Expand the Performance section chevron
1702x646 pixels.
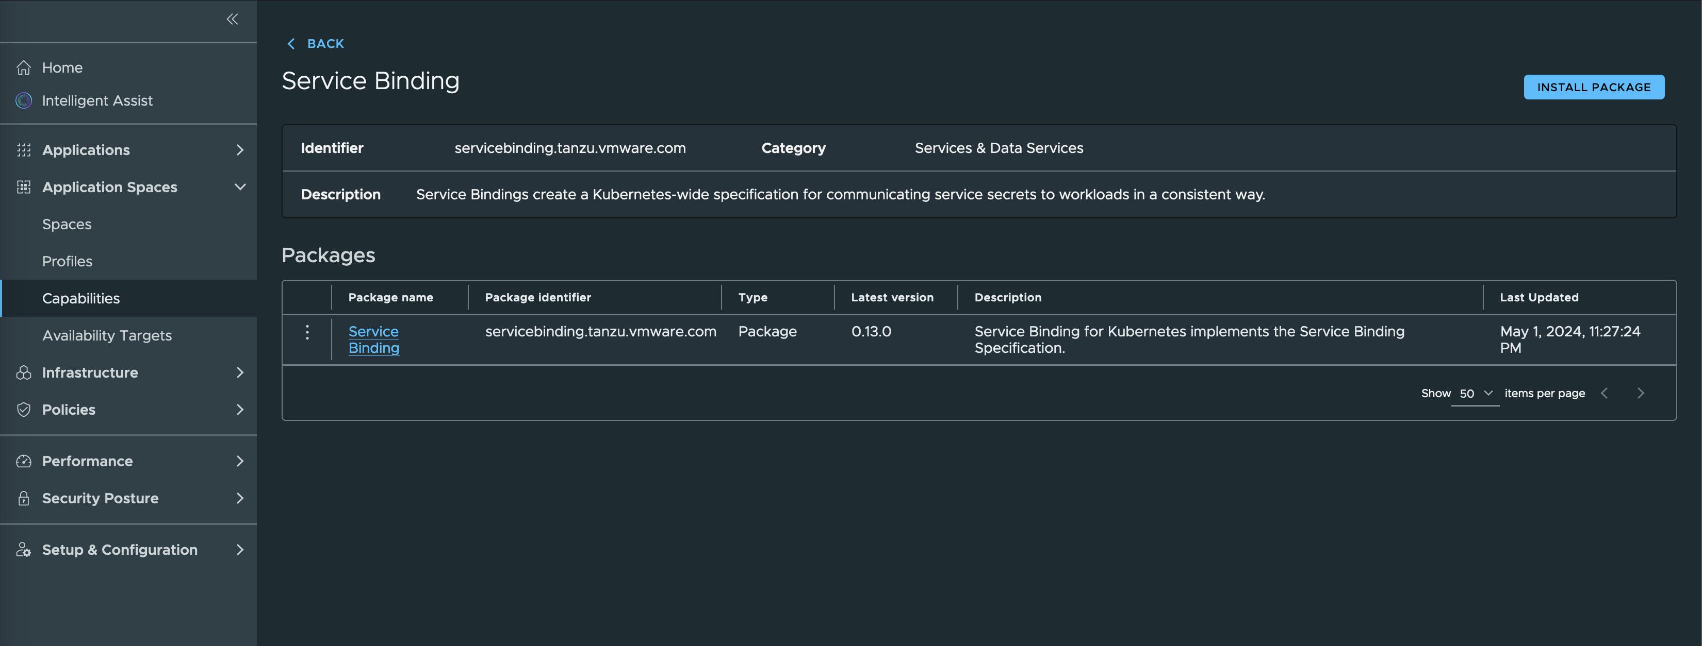pyautogui.click(x=240, y=461)
